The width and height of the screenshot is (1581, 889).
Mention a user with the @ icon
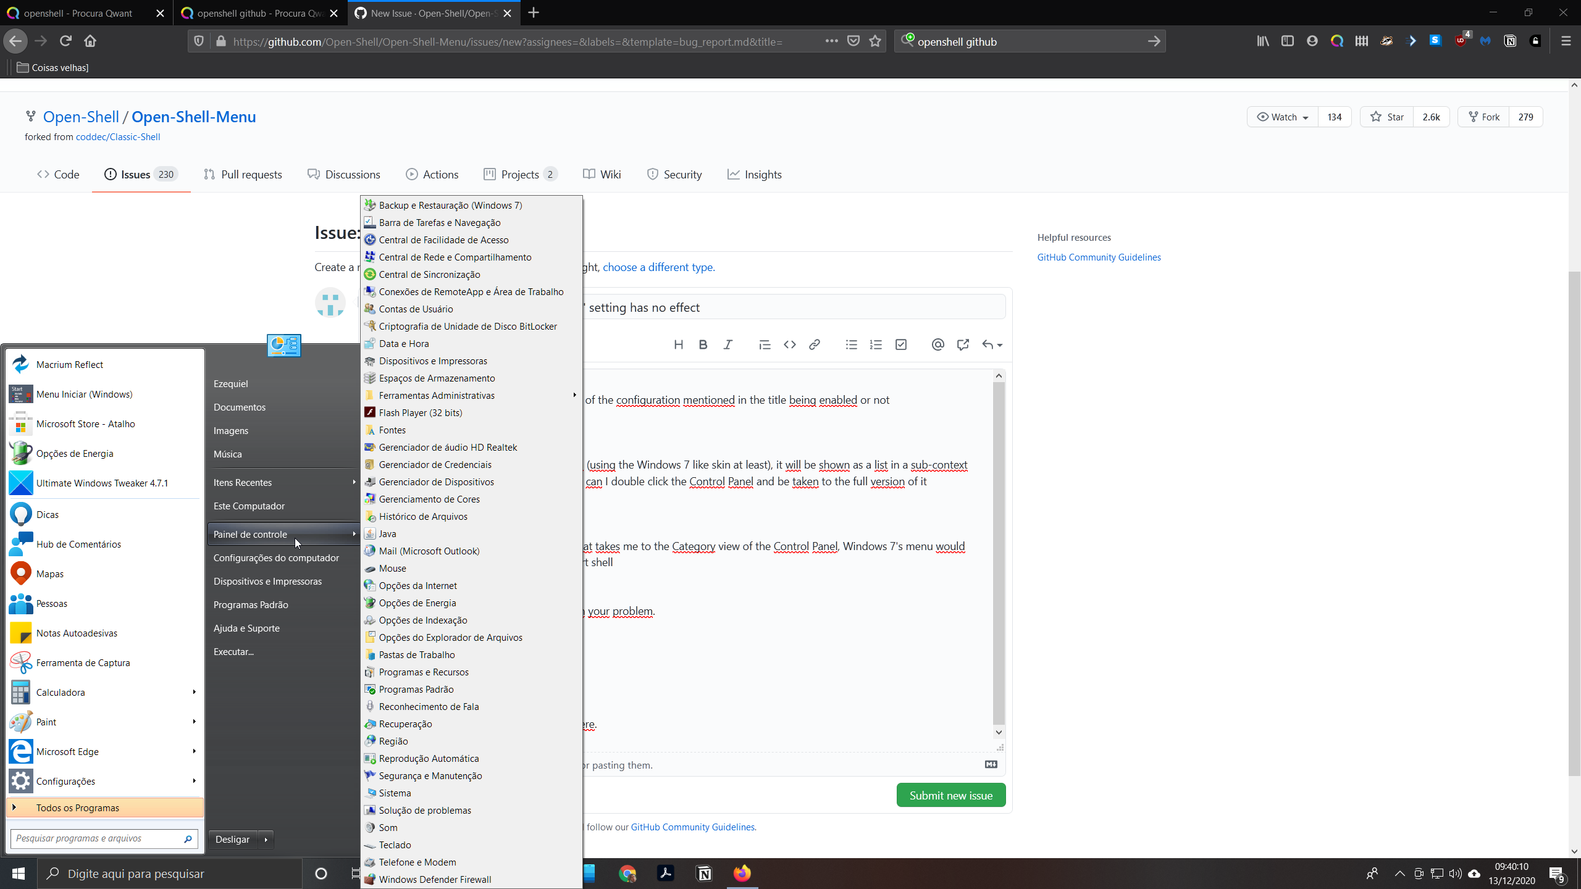(x=937, y=344)
